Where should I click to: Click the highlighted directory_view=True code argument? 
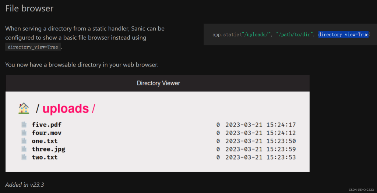343,35
